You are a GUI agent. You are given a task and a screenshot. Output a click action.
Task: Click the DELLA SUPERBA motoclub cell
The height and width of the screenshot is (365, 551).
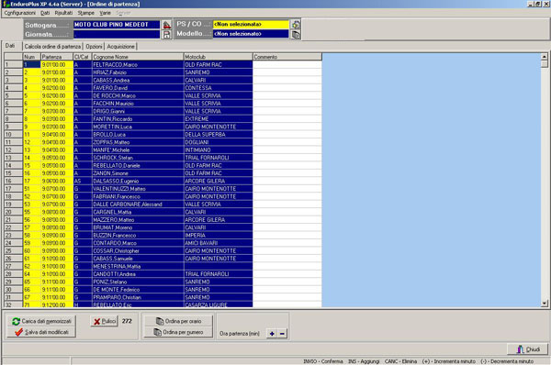click(219, 135)
